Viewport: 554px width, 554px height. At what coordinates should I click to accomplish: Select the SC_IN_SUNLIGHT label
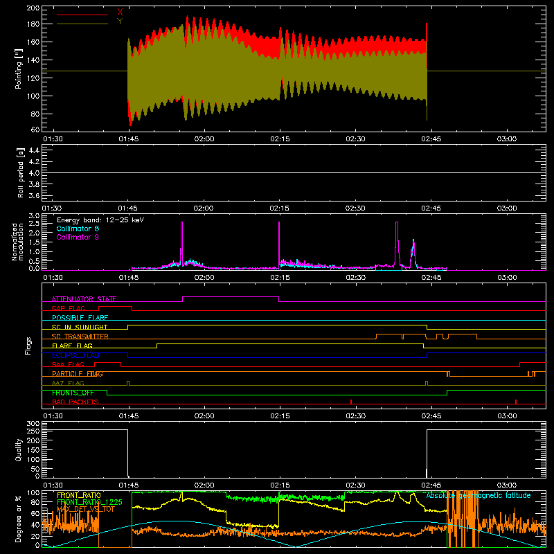[80, 327]
